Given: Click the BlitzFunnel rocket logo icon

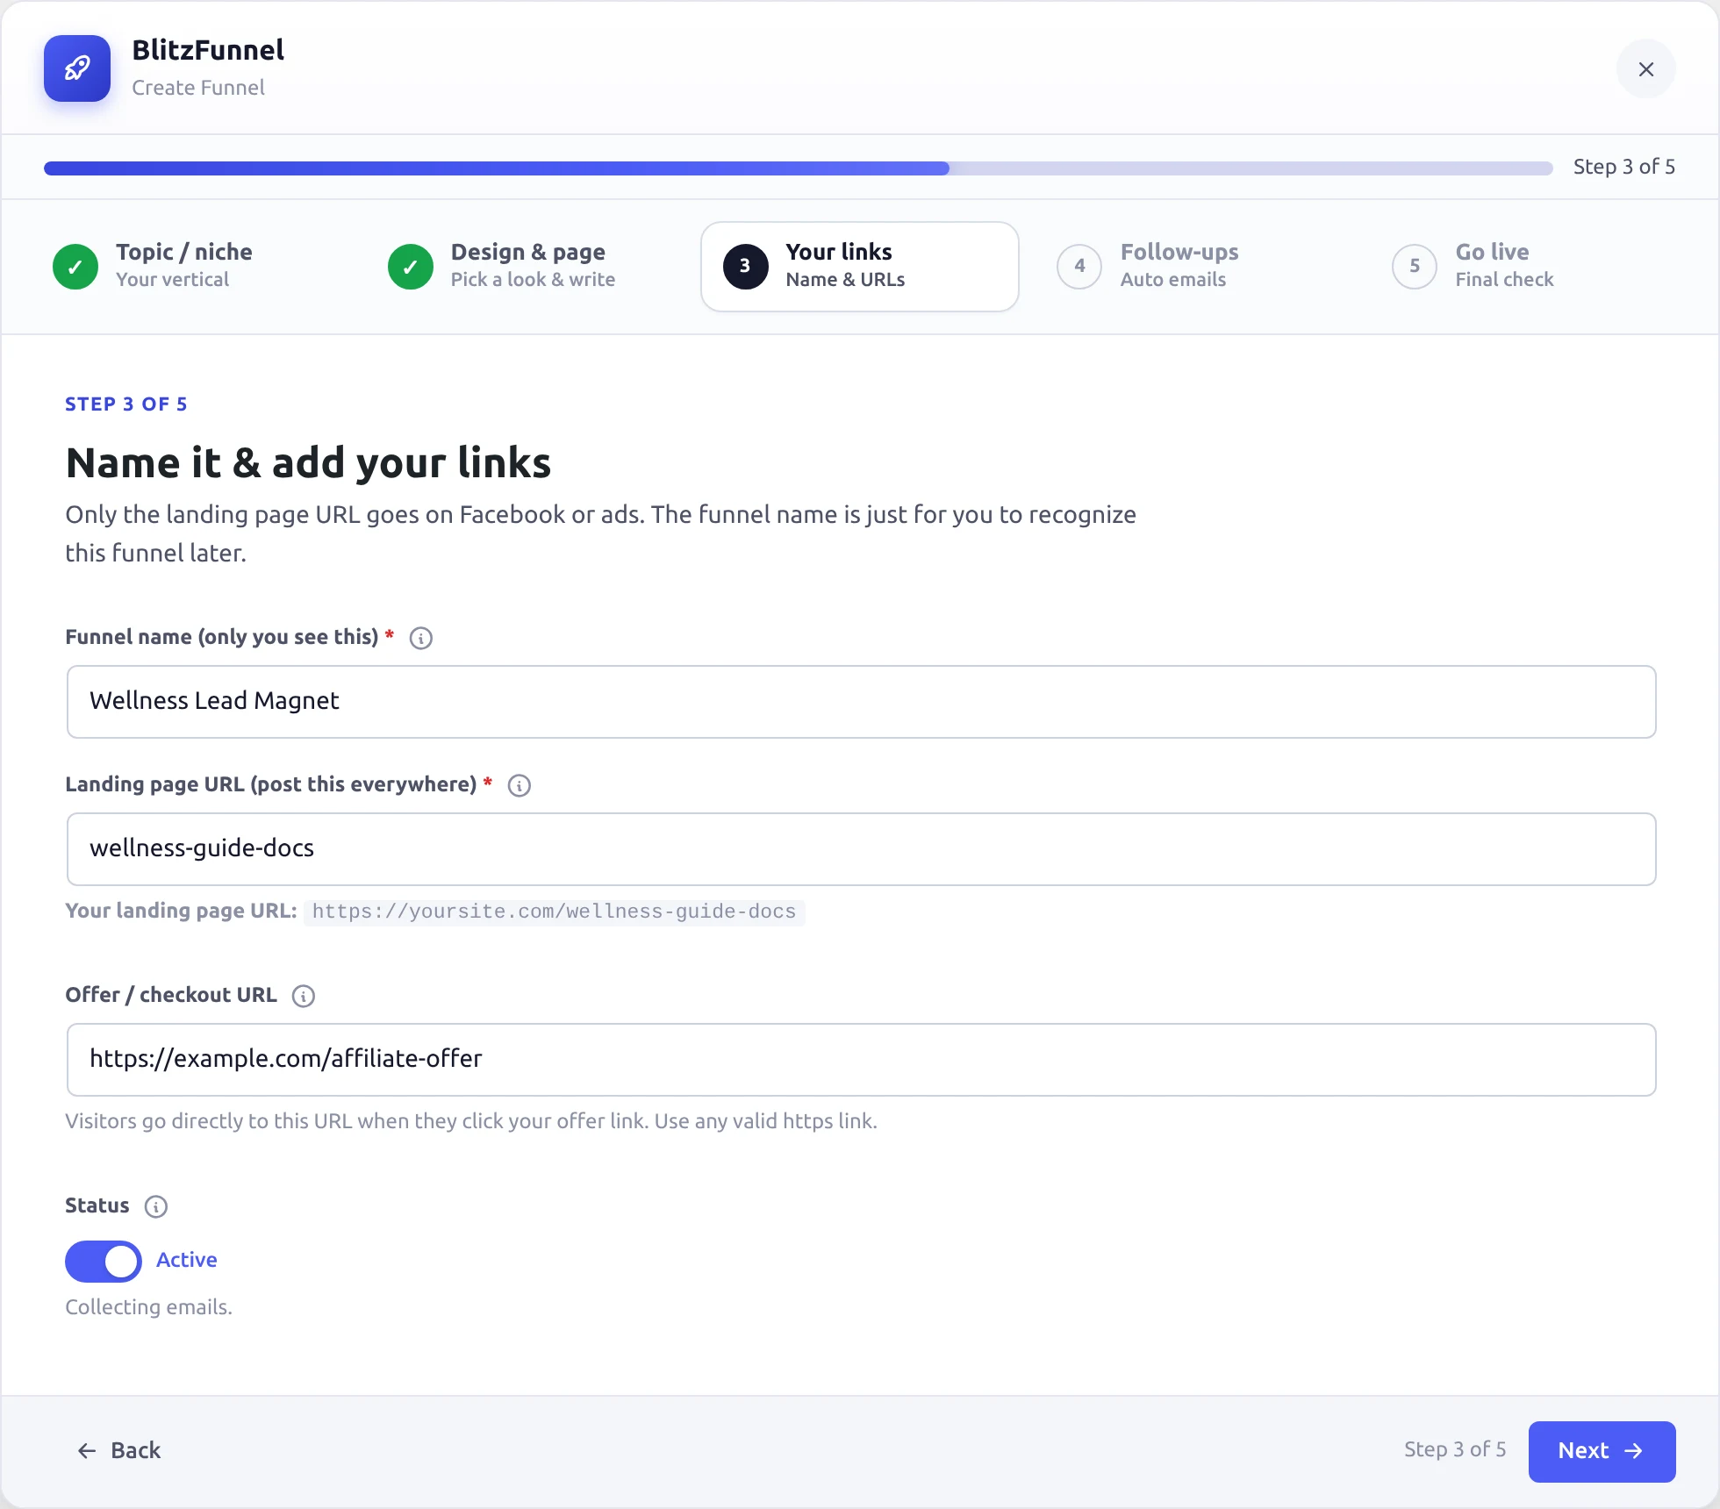Looking at the screenshot, I should click(x=77, y=68).
